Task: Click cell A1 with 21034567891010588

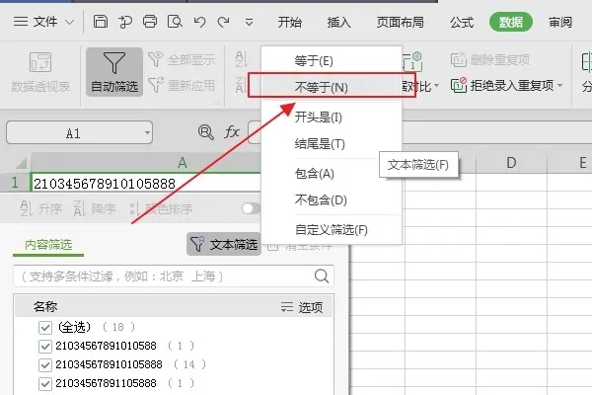Action: 146,184
